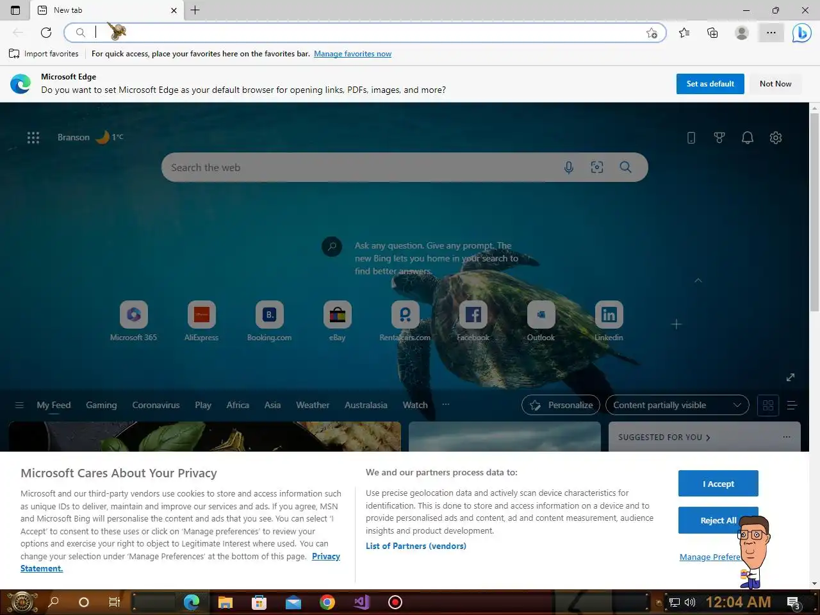Image resolution: width=820 pixels, height=615 pixels.
Task: Open a new tab with plus button
Action: tap(195, 10)
